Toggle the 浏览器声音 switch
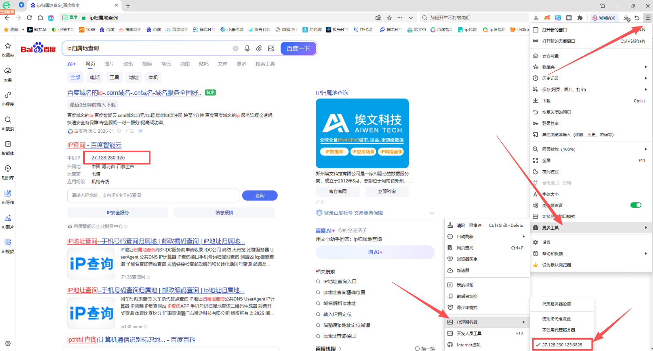The image size is (653, 351). coord(636,205)
